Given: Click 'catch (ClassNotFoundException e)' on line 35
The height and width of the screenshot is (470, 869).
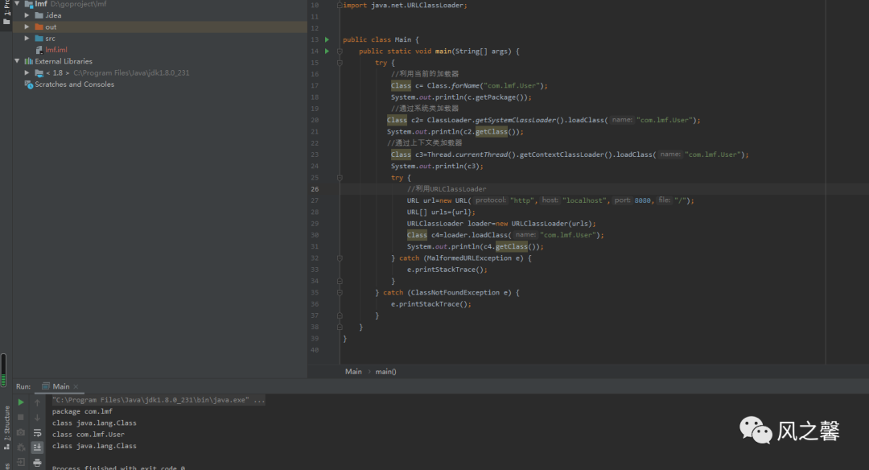Looking at the screenshot, I should pyautogui.click(x=447, y=292).
